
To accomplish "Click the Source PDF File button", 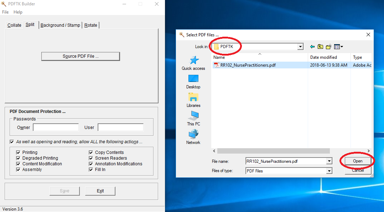I will tap(81, 56).
